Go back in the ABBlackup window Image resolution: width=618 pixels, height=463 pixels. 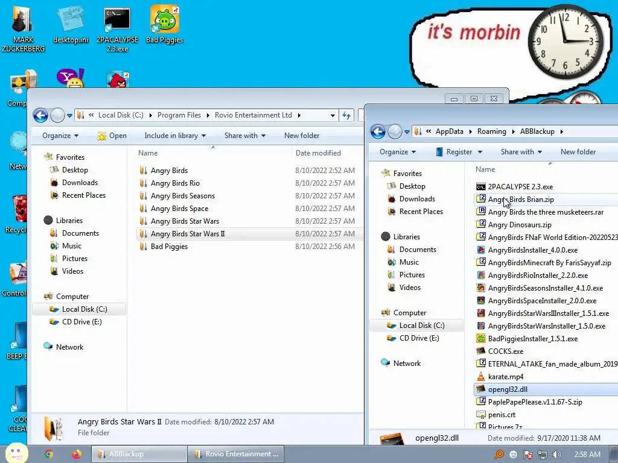click(x=378, y=131)
